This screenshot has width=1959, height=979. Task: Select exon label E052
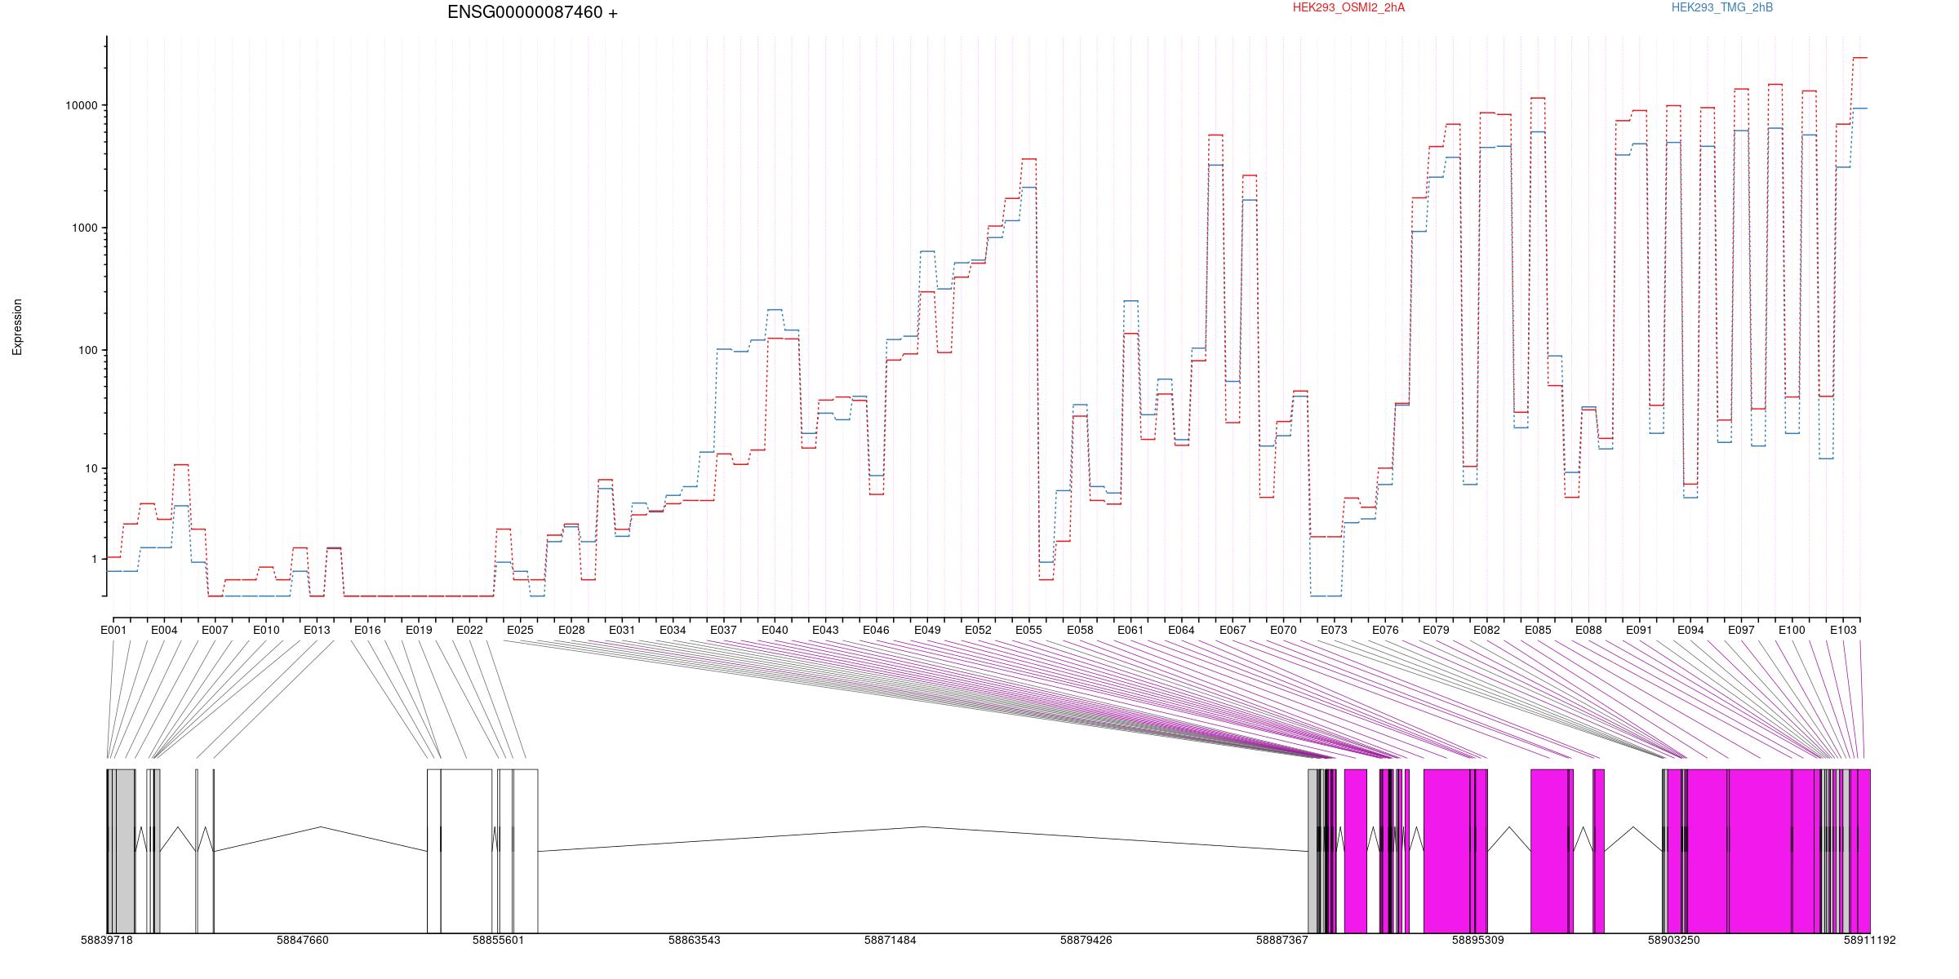coord(978,631)
